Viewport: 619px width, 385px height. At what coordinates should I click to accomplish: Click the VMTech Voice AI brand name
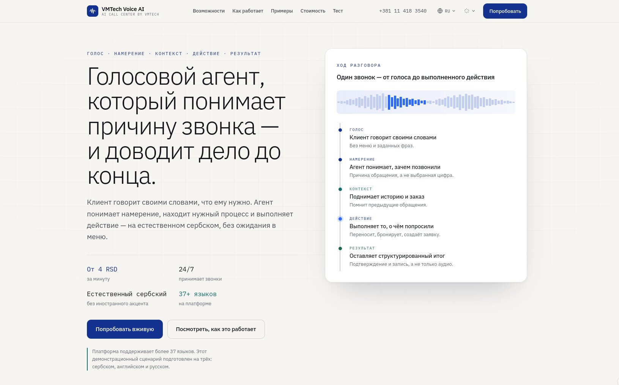tap(123, 9)
